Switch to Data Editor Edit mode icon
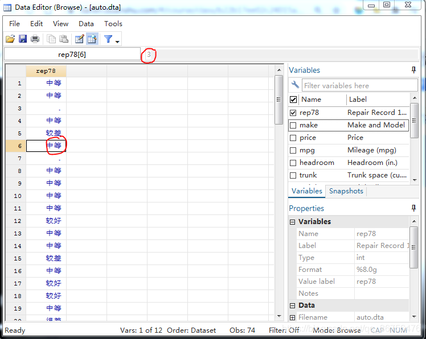426x339 pixels. click(x=79, y=39)
